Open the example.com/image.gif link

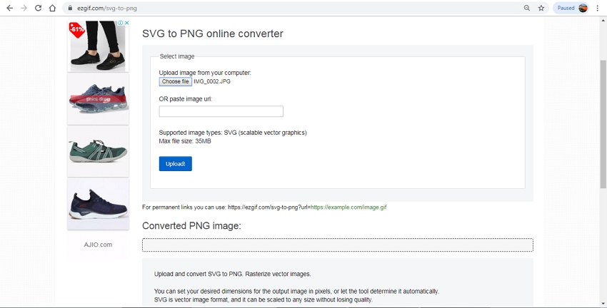tap(348, 207)
